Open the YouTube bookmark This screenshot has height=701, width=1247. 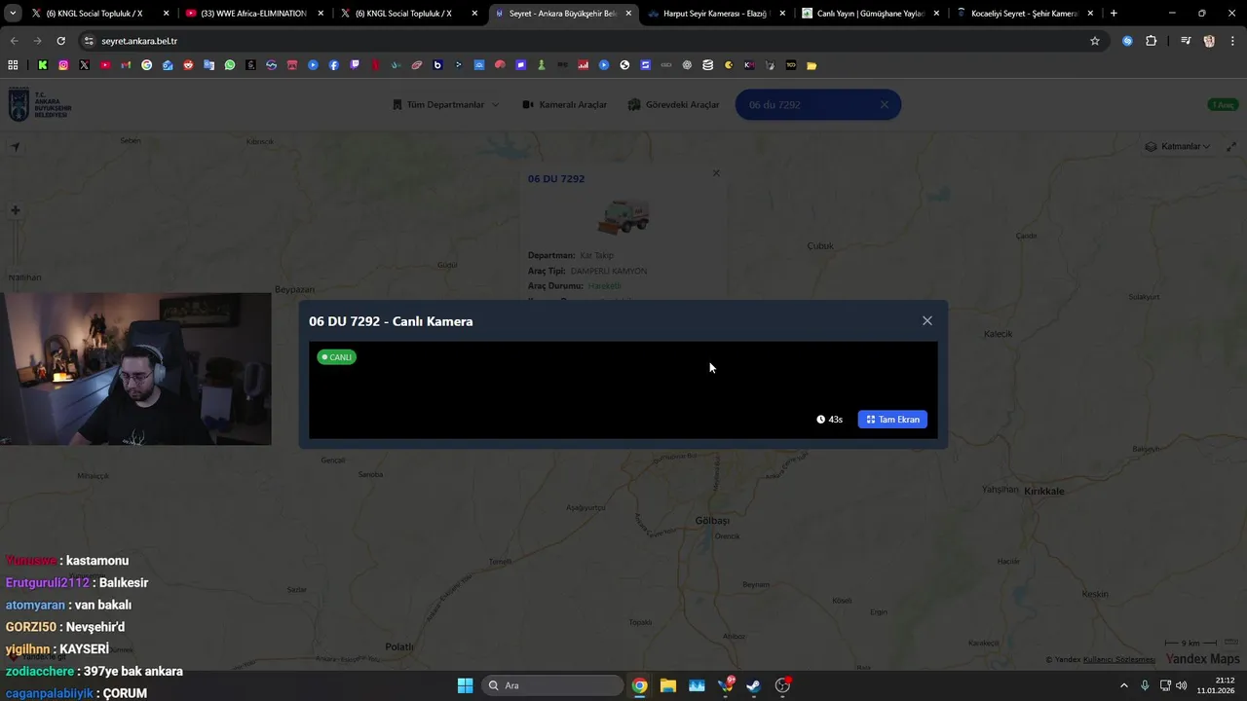click(x=105, y=65)
